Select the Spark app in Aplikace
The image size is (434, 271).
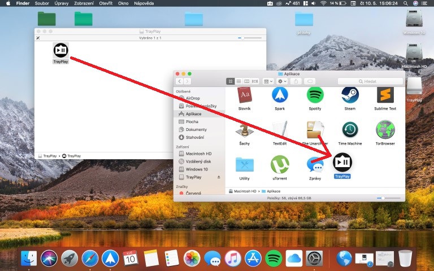[280, 95]
